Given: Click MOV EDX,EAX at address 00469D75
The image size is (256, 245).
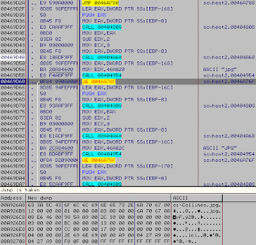Looking at the screenshot, I should tap(99, 112).
